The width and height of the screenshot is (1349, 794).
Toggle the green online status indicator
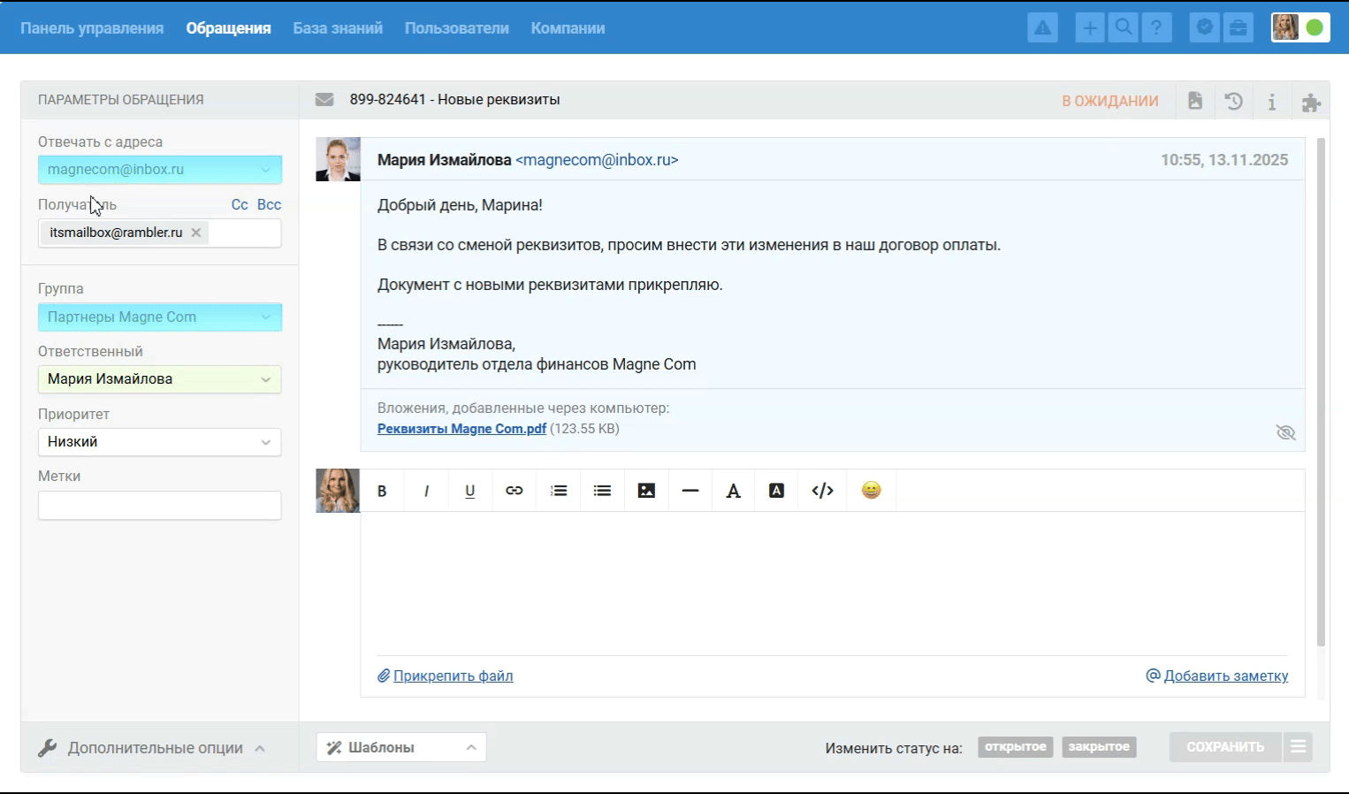(1315, 28)
